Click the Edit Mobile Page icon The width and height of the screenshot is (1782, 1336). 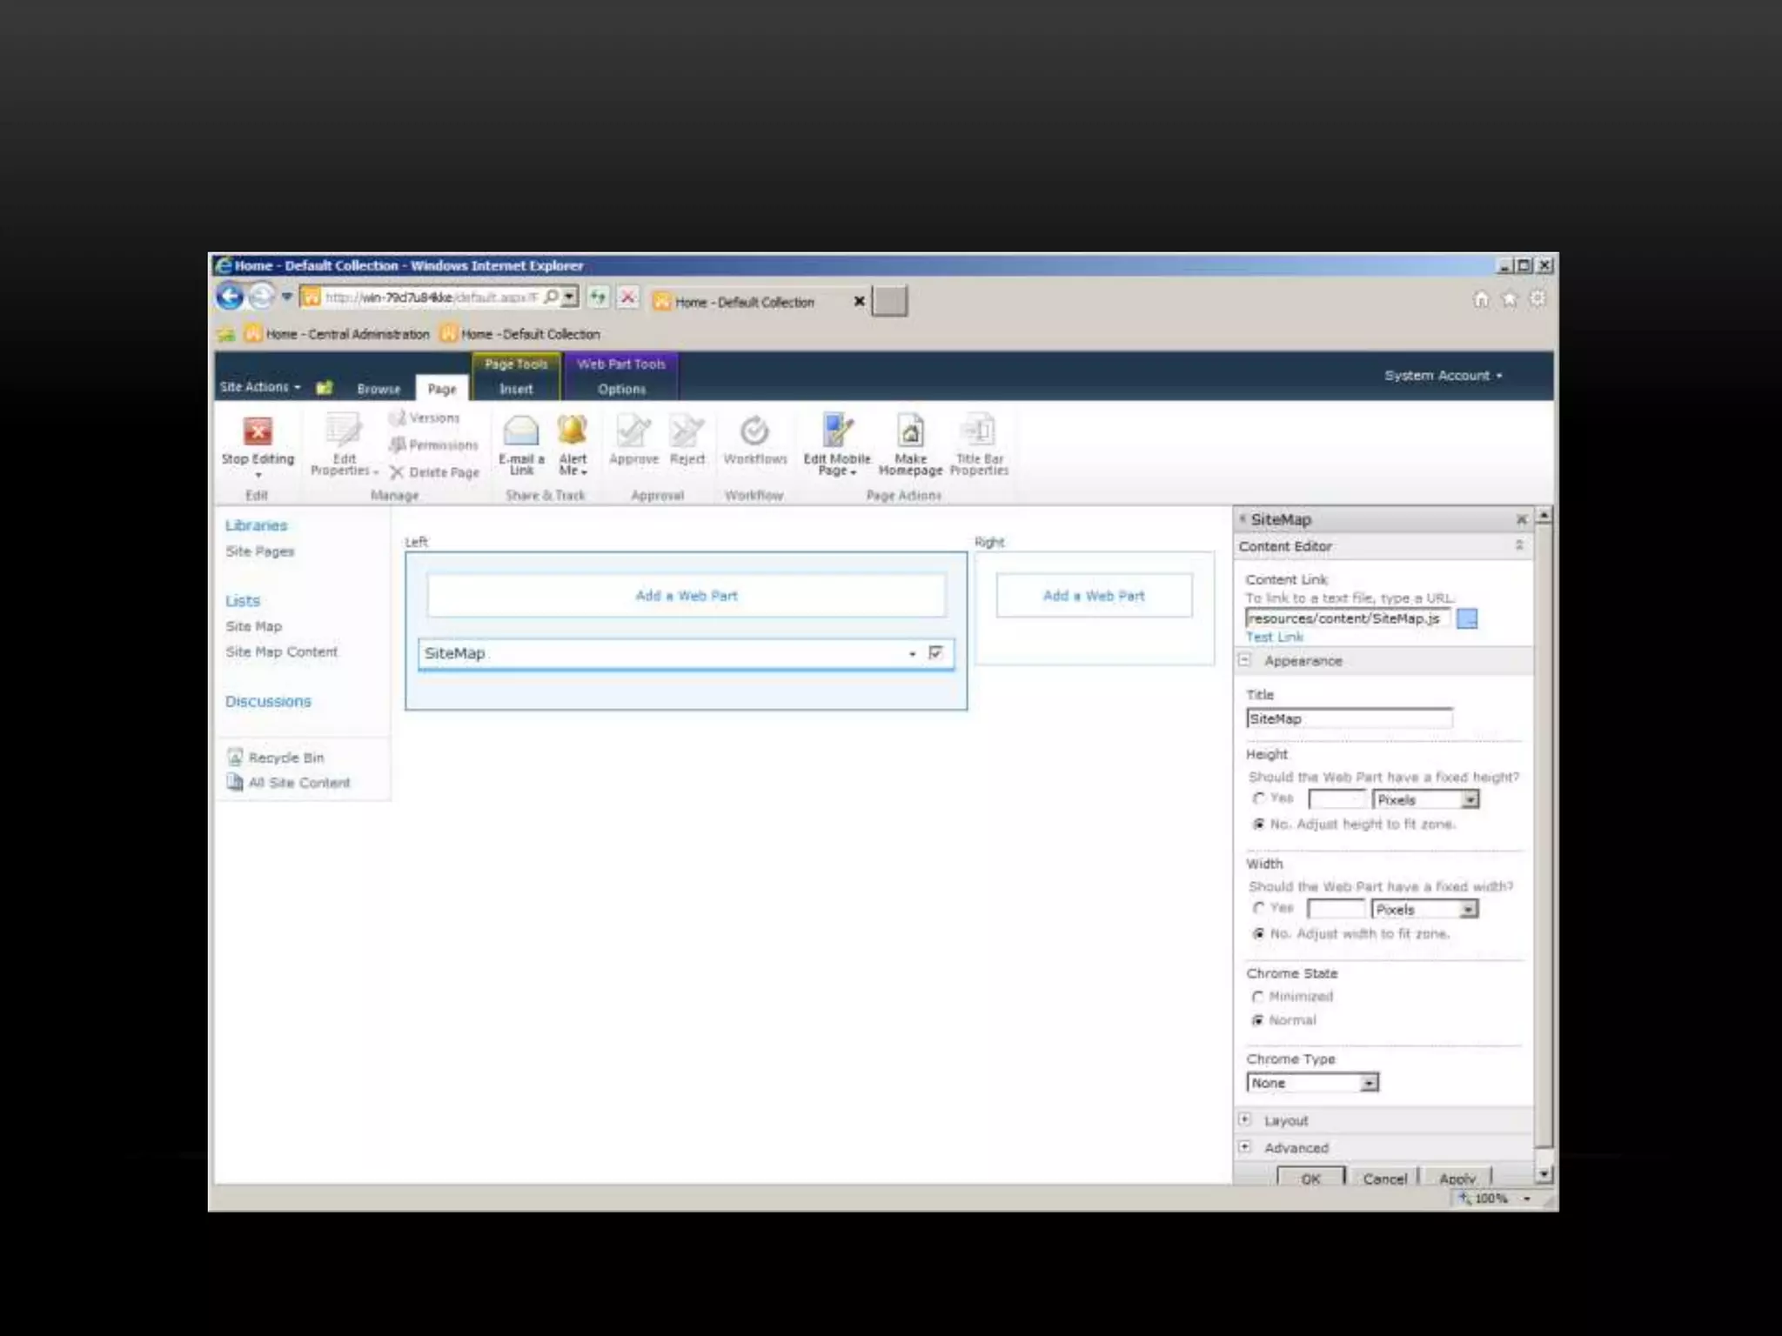point(836,431)
